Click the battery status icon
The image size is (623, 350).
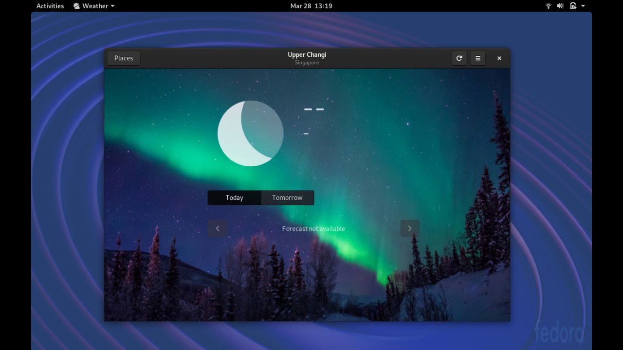coord(573,6)
